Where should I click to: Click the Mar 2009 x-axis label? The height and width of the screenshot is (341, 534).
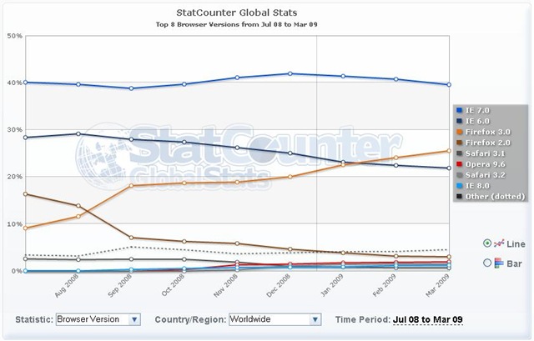(446, 288)
